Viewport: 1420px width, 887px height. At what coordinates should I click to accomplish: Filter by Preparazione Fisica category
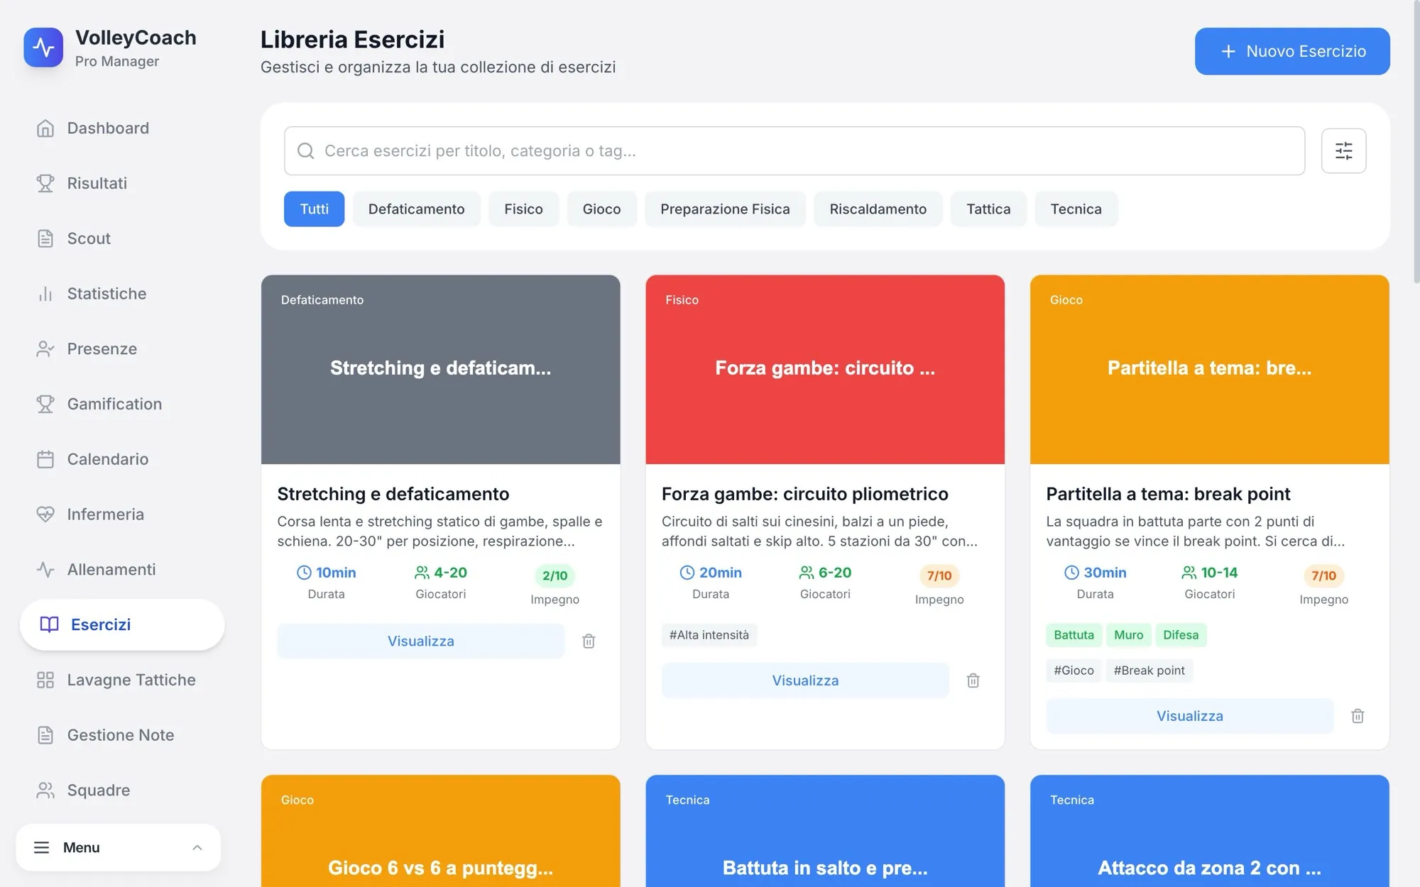[x=725, y=209]
